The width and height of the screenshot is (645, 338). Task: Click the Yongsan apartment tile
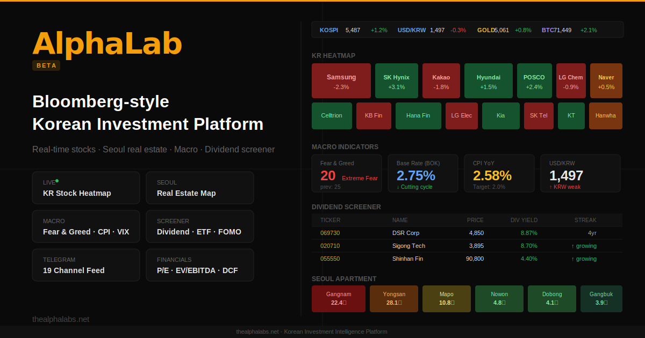coord(394,299)
